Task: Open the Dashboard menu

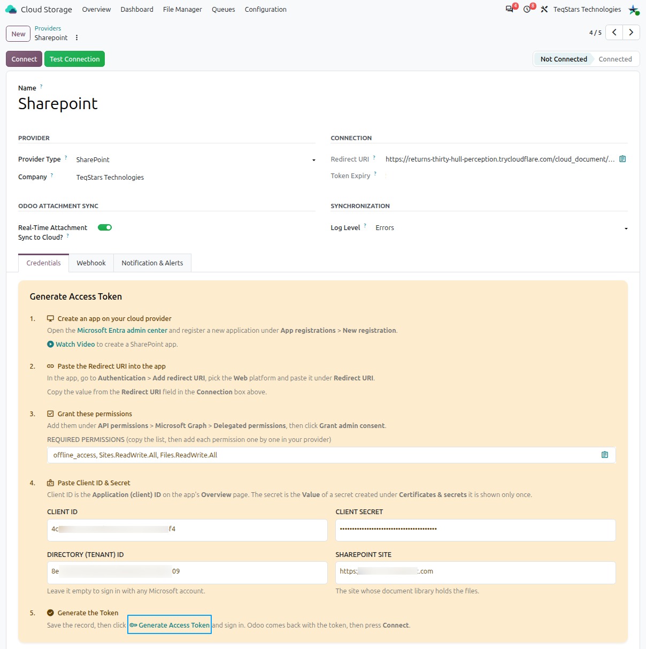Action: coord(137,9)
